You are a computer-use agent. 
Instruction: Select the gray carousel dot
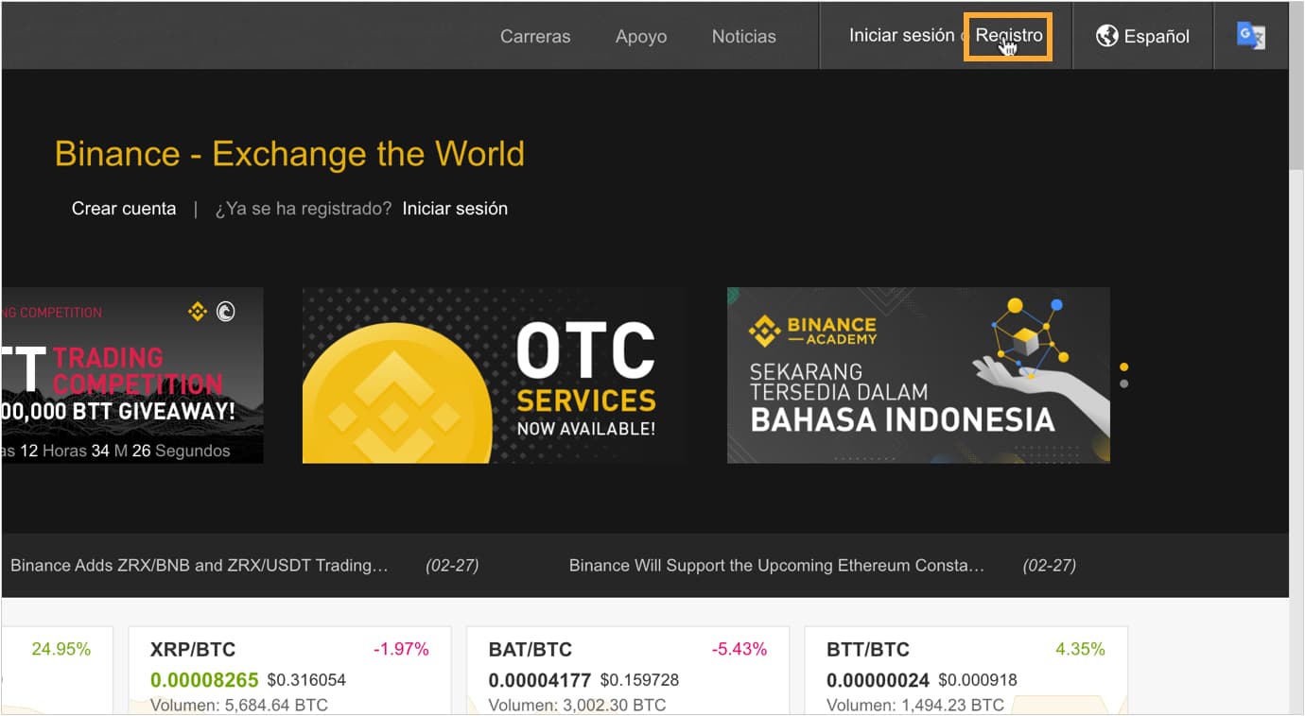1123,384
